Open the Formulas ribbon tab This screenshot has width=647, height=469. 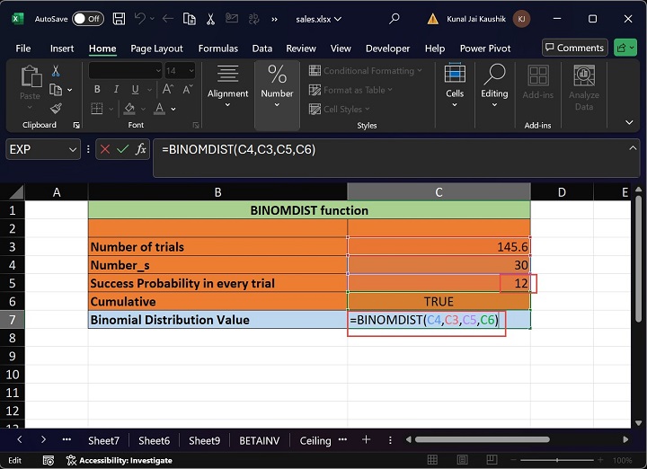(x=217, y=49)
